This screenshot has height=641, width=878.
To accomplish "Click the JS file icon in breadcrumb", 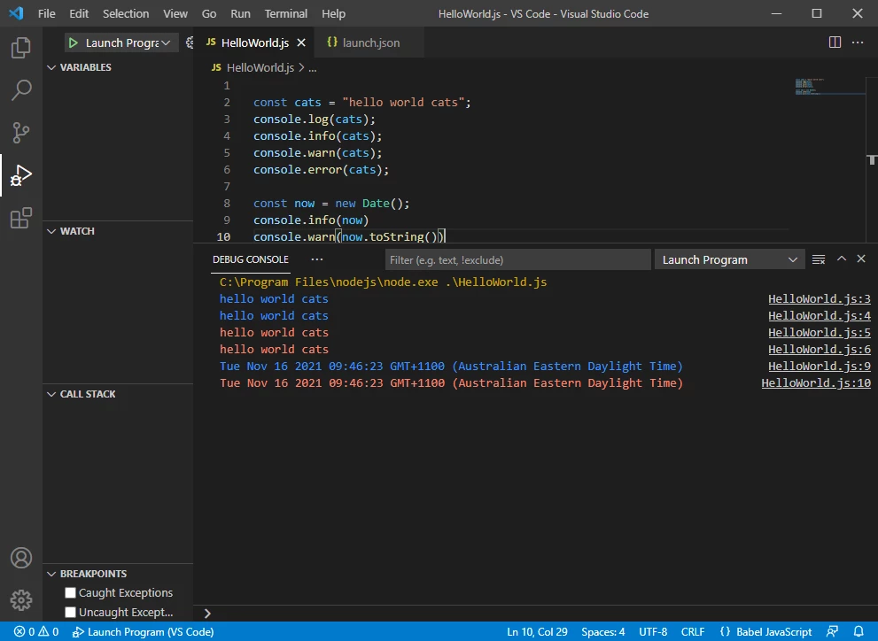I will [216, 67].
